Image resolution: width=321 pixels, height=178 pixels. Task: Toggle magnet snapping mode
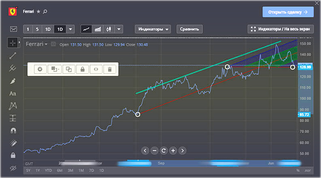(13, 131)
